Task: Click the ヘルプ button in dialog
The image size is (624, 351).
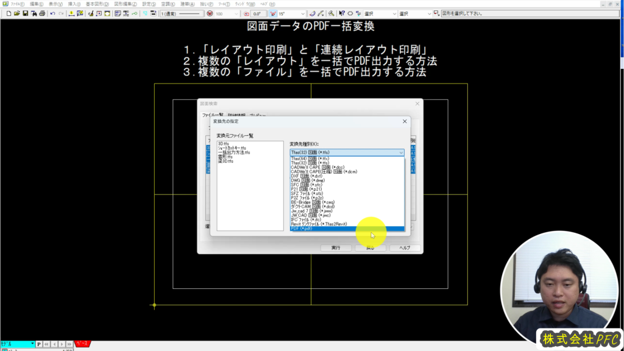Action: (405, 248)
